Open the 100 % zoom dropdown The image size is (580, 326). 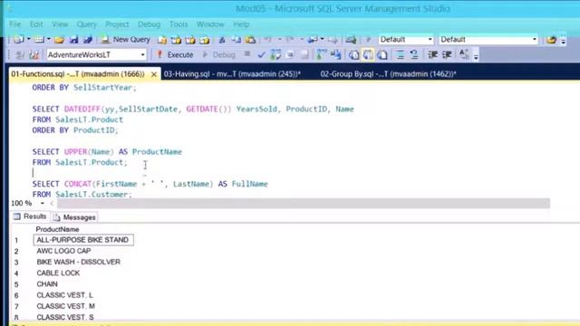(x=43, y=203)
